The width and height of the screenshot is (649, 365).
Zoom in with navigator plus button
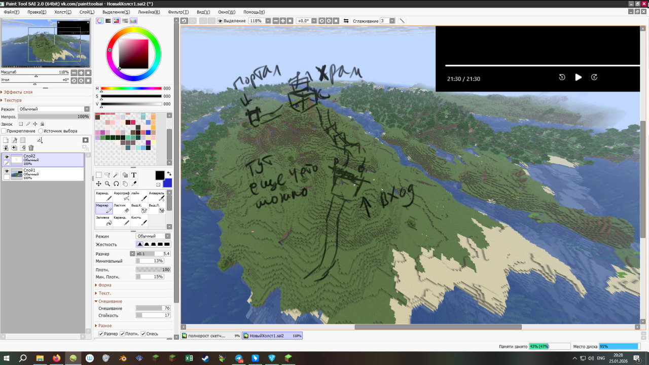click(x=81, y=73)
